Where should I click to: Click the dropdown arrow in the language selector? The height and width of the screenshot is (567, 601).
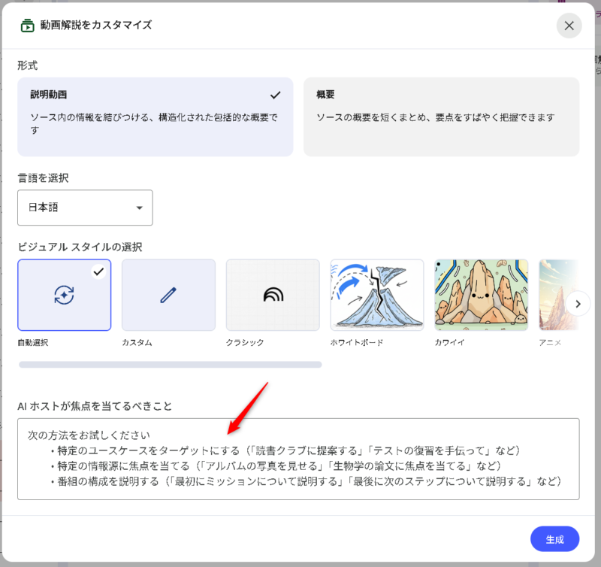click(139, 208)
